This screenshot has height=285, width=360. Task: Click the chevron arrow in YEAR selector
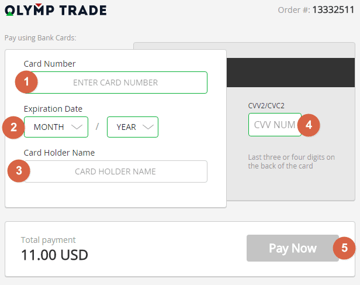(148, 127)
